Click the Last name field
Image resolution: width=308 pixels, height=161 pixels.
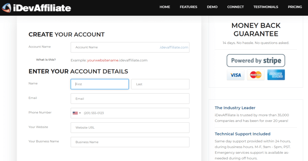(x=160, y=84)
